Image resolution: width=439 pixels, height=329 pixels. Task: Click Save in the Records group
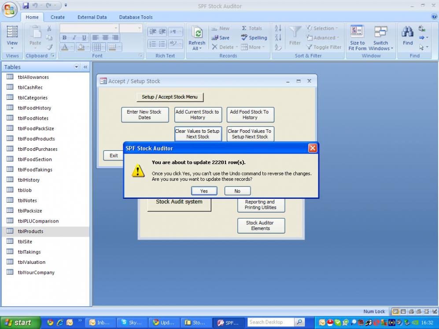[220, 38]
